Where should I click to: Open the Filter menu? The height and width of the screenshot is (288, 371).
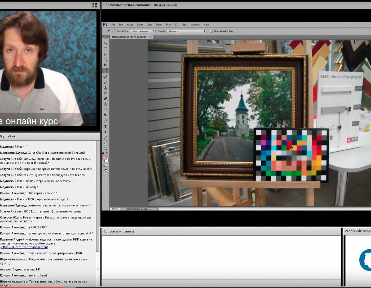[169, 25]
